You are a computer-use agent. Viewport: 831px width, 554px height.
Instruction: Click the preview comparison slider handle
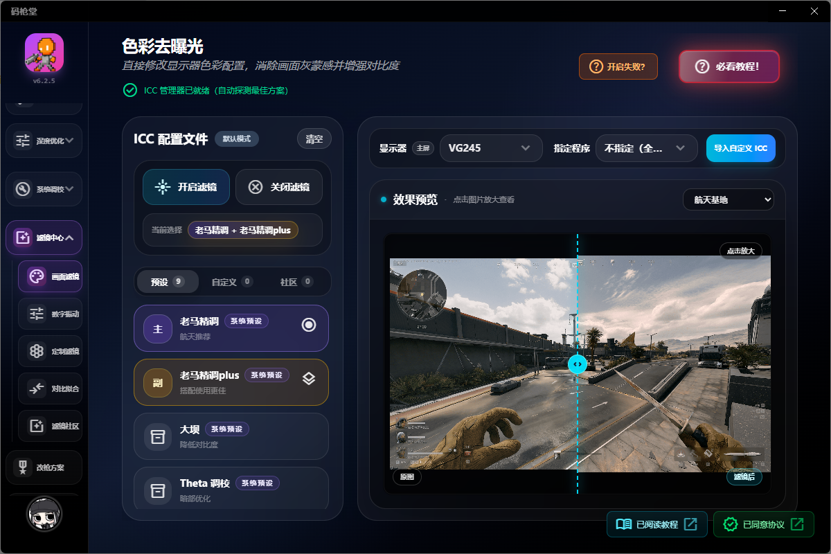(578, 364)
